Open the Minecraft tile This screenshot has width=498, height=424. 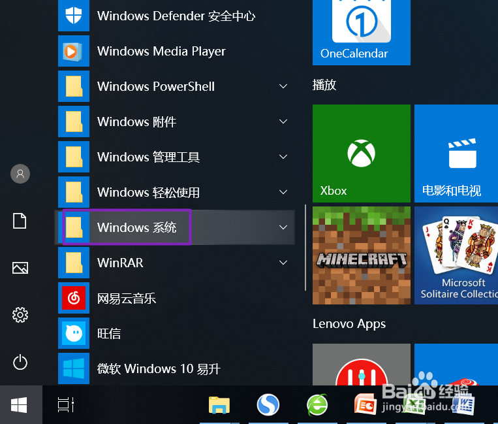pyautogui.click(x=362, y=255)
